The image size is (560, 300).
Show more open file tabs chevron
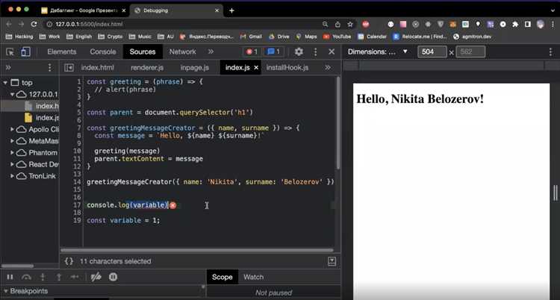[328, 67]
